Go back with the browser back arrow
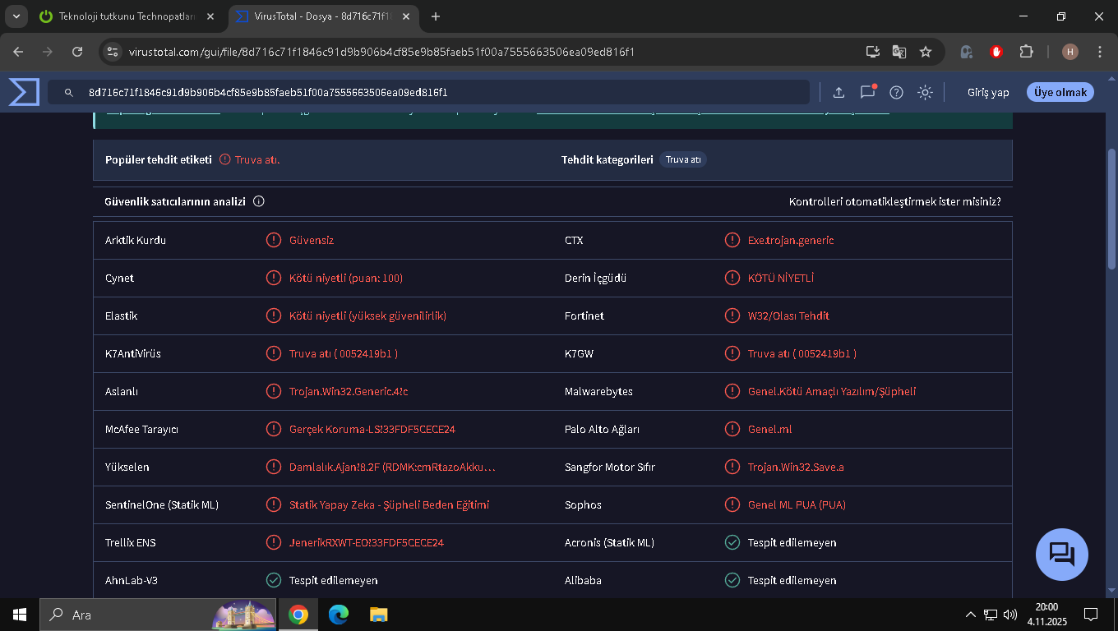This screenshot has height=631, width=1118. [19, 52]
